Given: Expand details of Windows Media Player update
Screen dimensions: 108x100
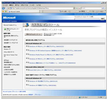Looking at the screenshot, I should click(28, 54).
